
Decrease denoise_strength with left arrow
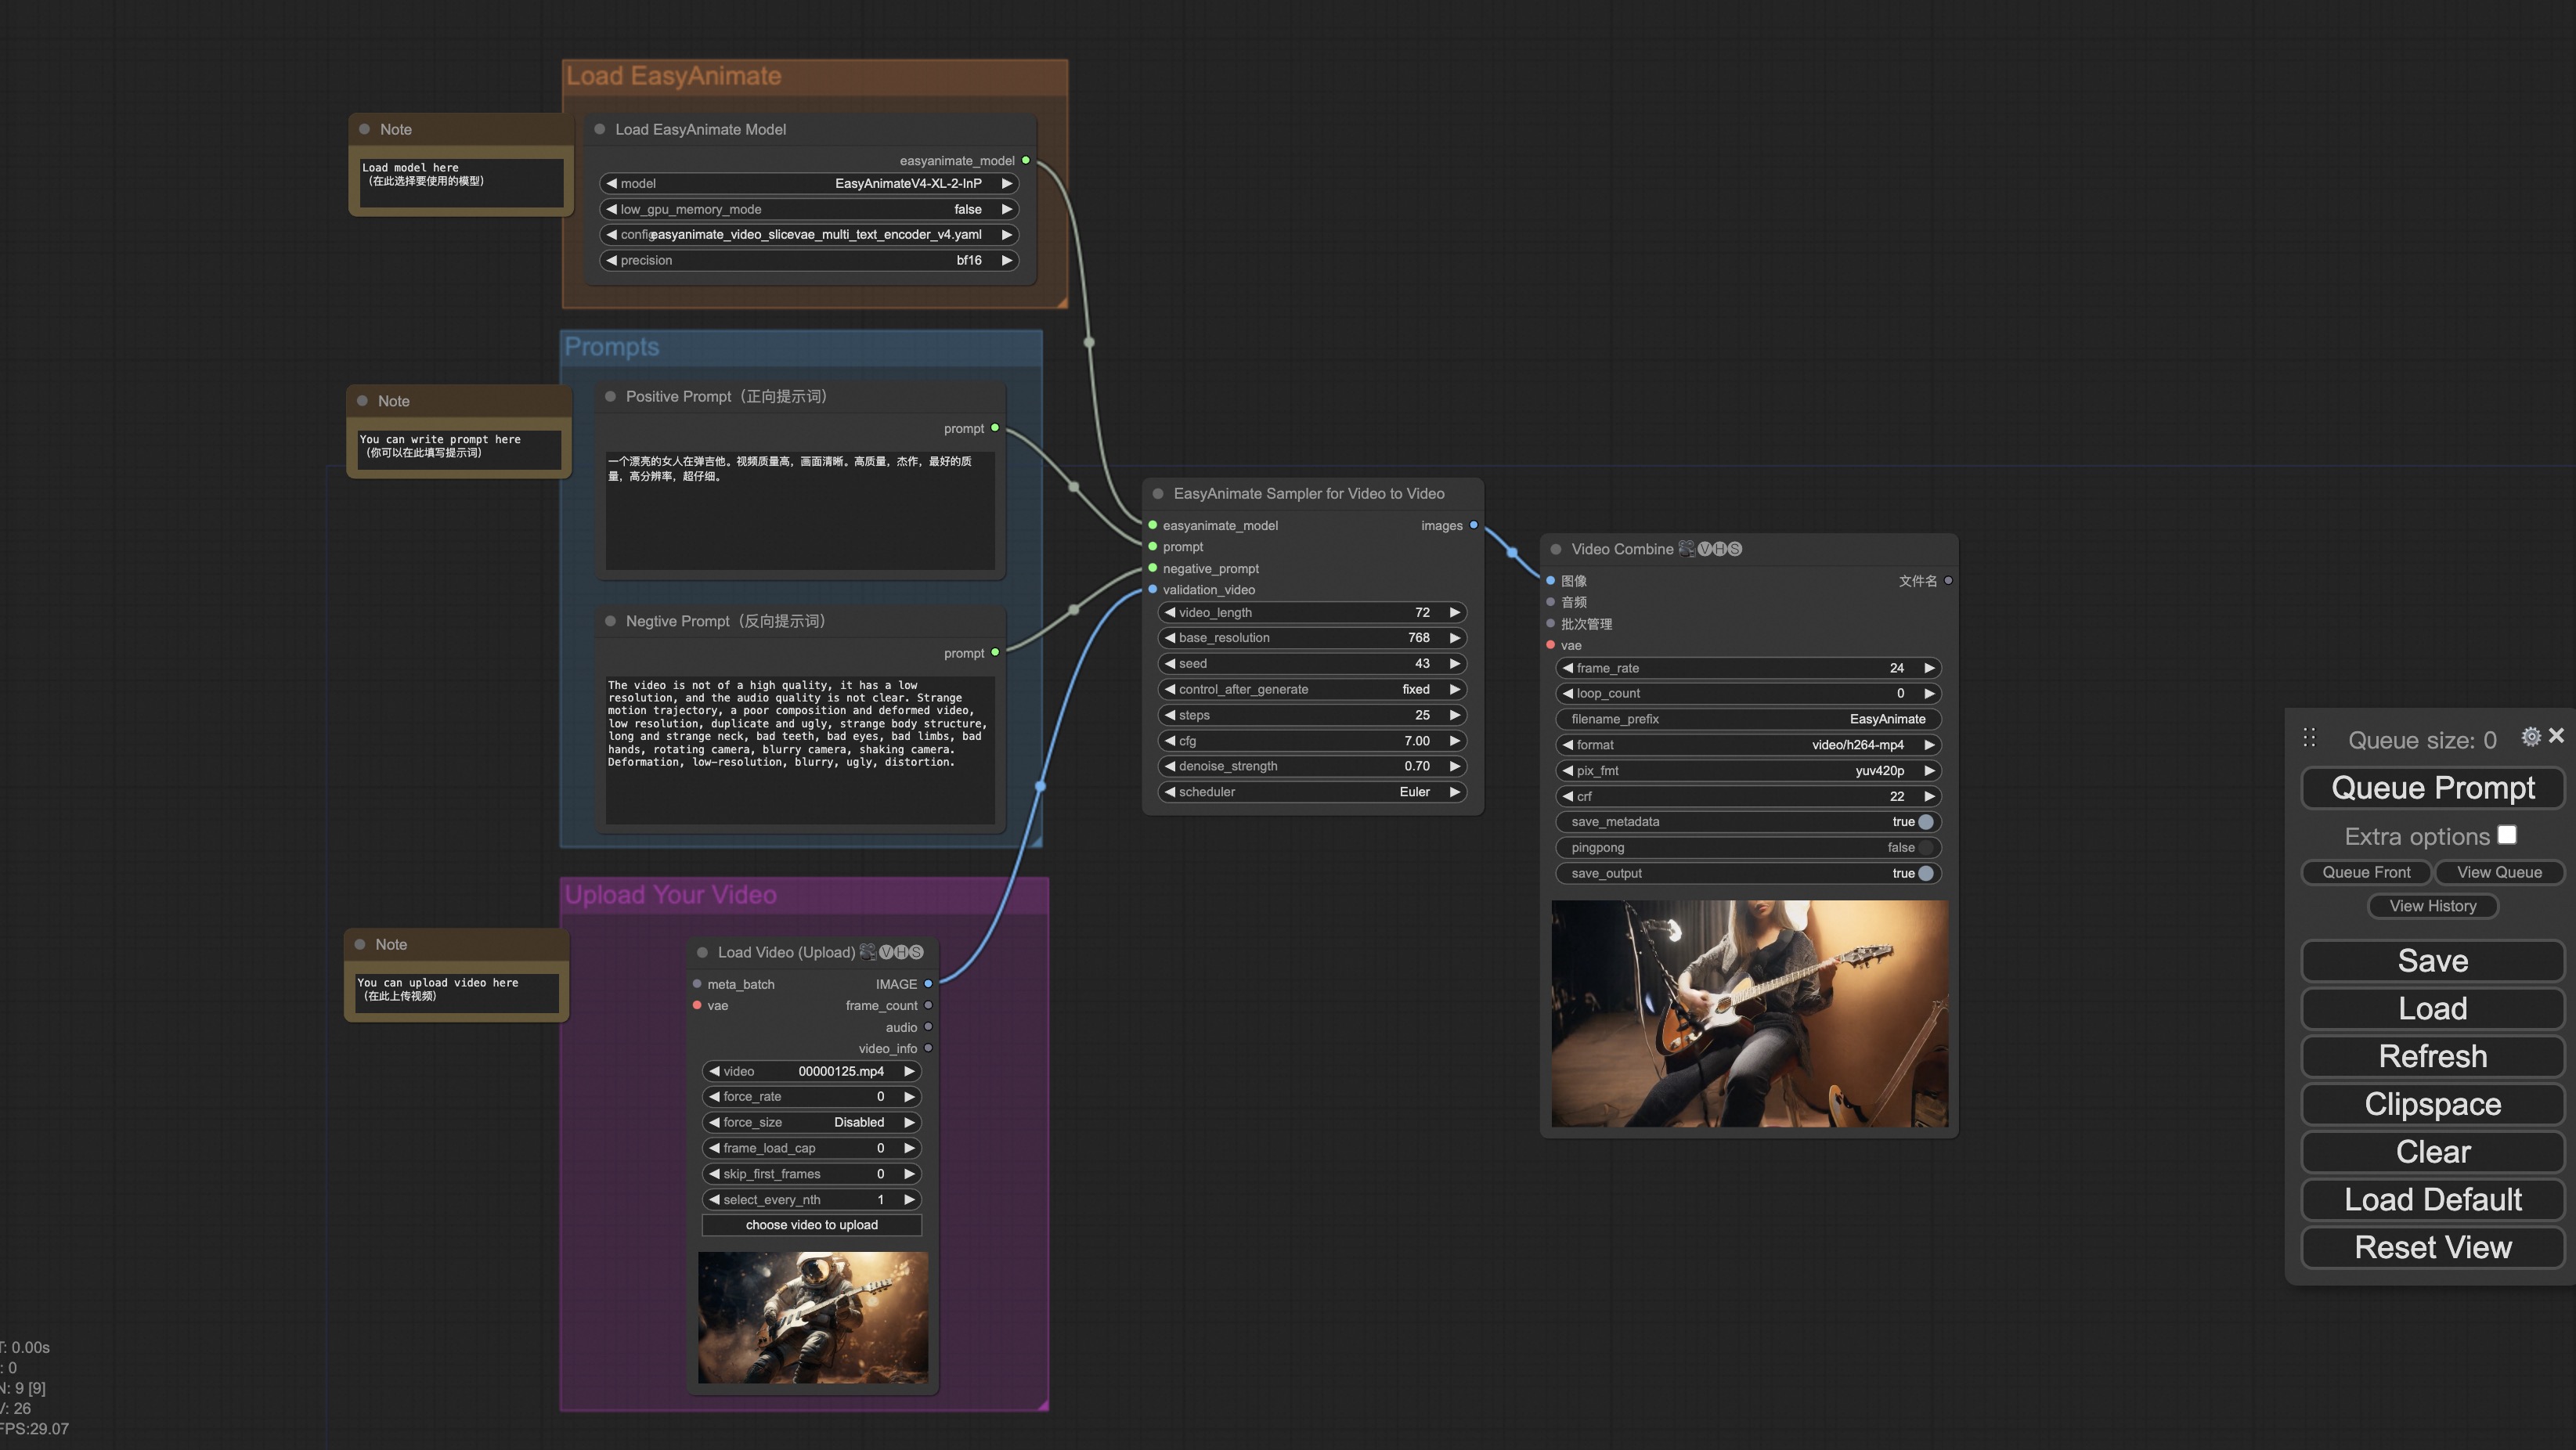(x=1170, y=766)
